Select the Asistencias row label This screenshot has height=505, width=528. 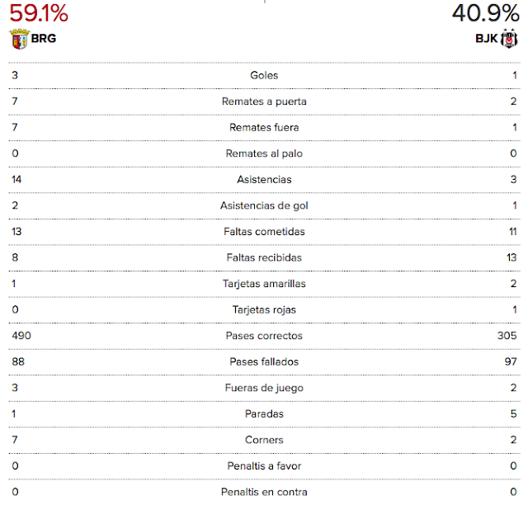[264, 179]
